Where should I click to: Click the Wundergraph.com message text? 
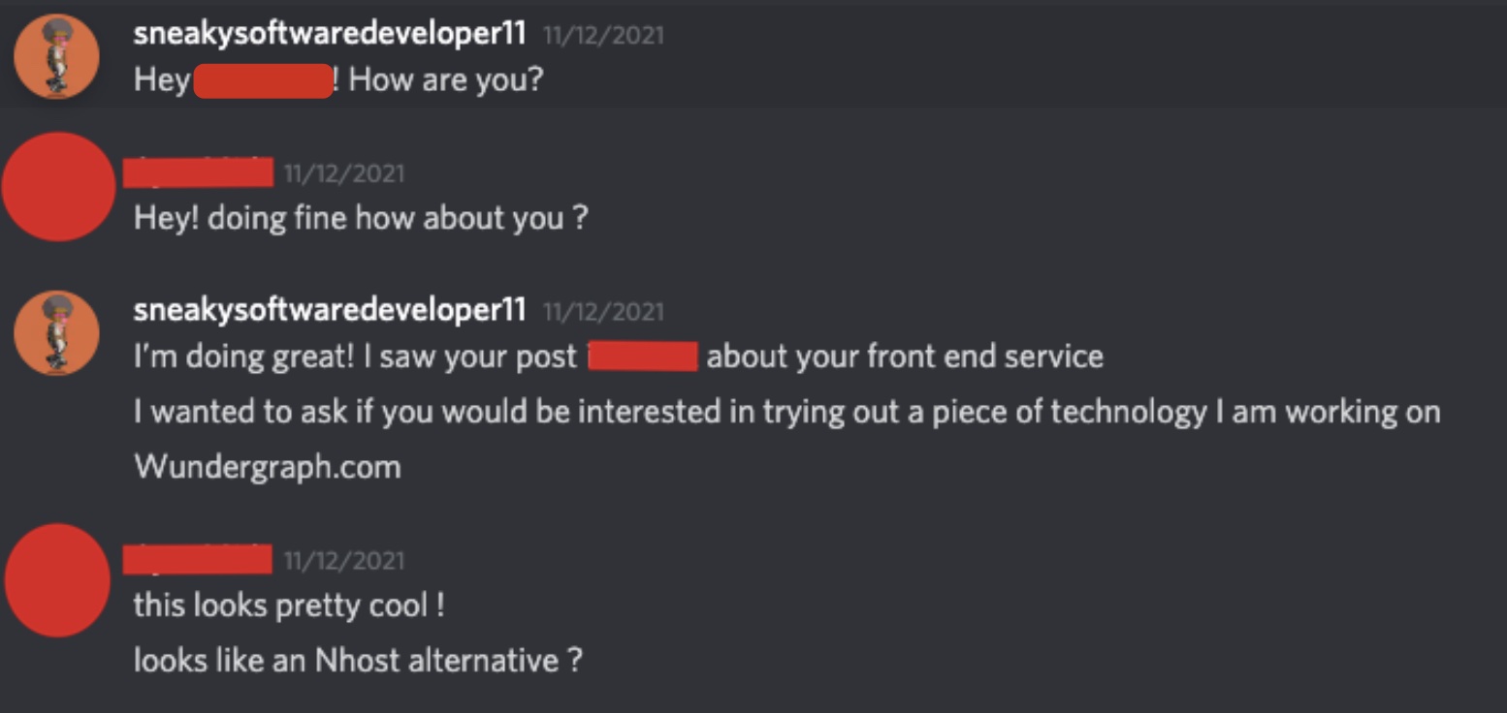tap(267, 467)
